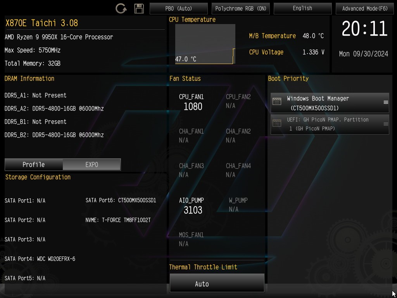The width and height of the screenshot is (397, 298).
Task: Click the CPU Temperature heading
Action: pyautogui.click(x=192, y=19)
